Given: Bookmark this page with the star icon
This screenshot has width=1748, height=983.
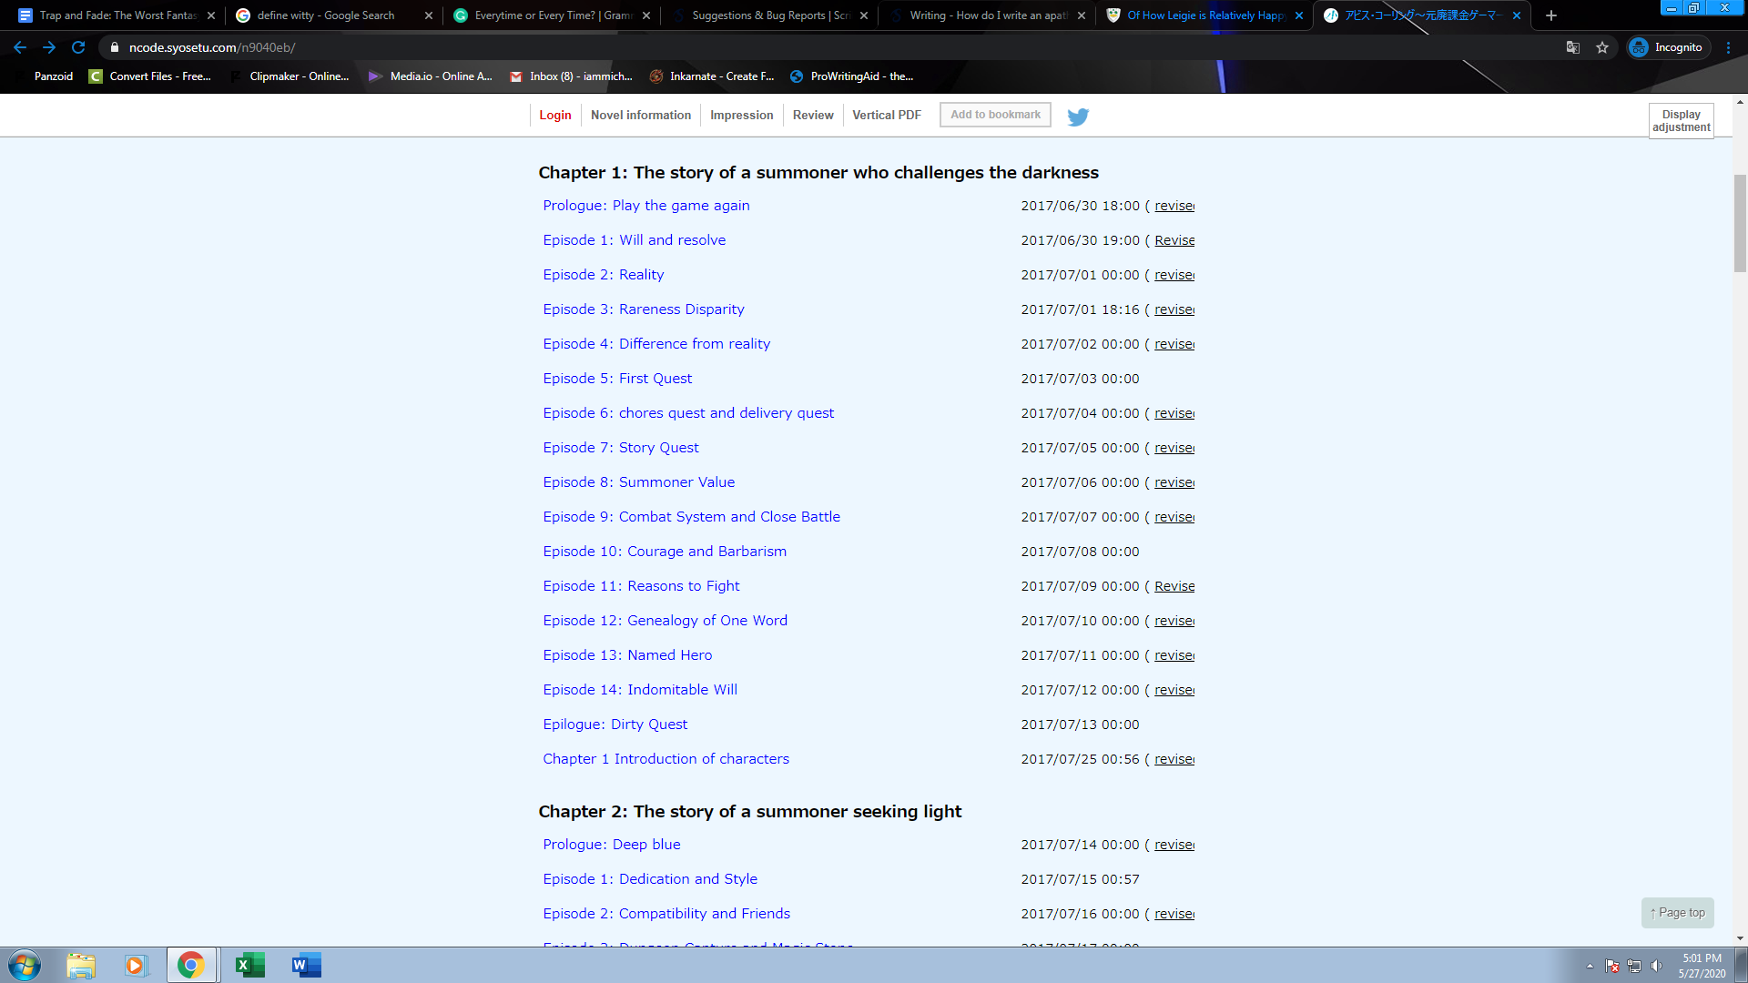Looking at the screenshot, I should tap(1602, 47).
